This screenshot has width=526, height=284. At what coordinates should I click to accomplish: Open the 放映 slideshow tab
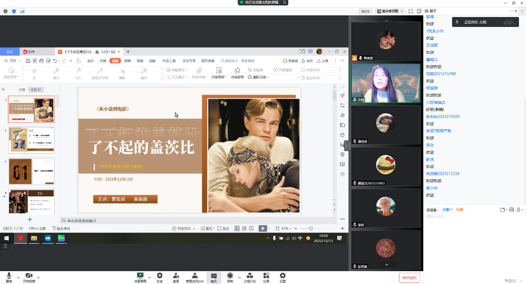(127, 61)
